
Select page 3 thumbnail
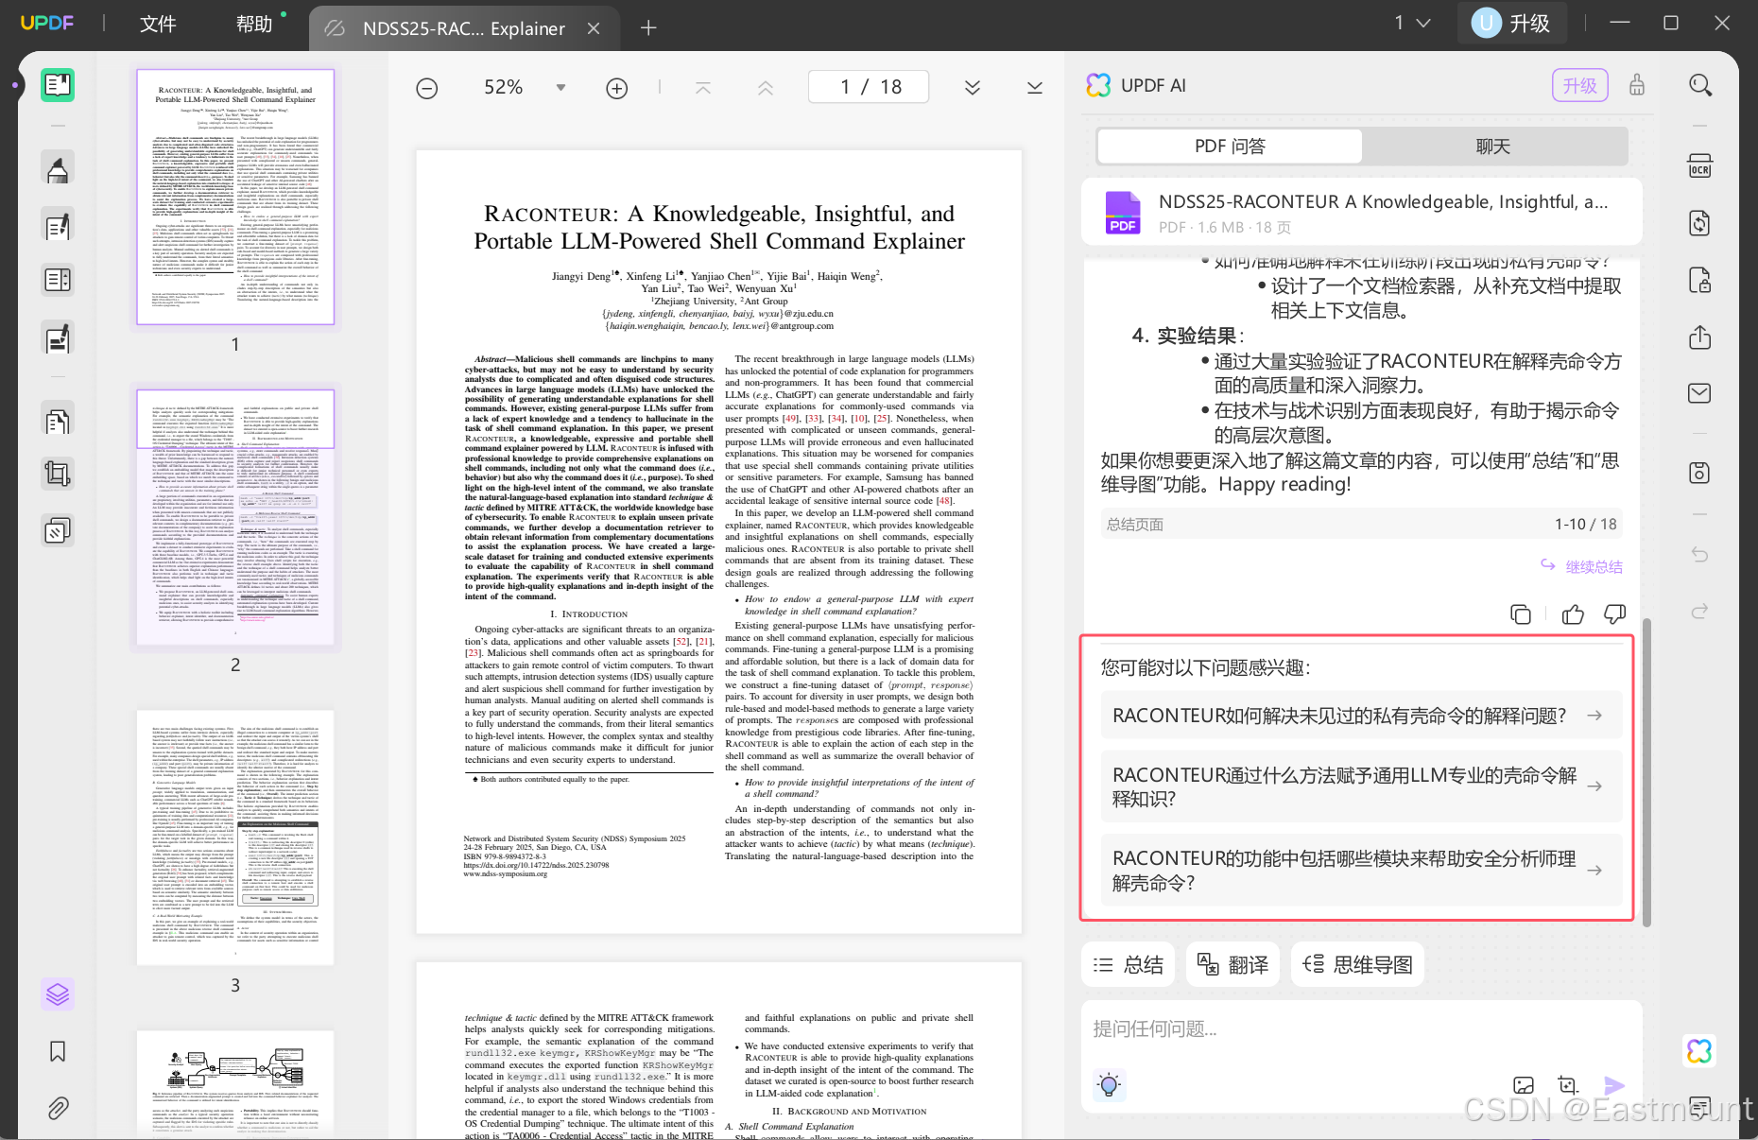point(235,838)
